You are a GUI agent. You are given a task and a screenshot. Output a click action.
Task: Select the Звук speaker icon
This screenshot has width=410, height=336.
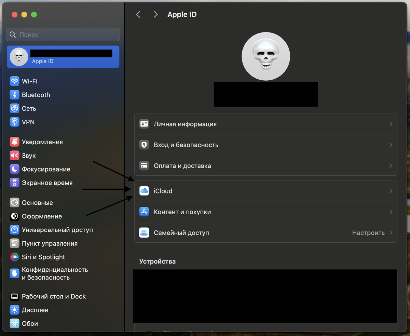pyautogui.click(x=14, y=156)
